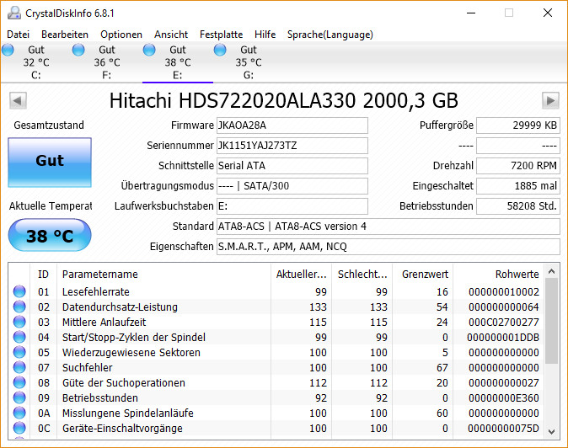Click status orb for Misslungene Spindelanläufe row

tap(19, 413)
